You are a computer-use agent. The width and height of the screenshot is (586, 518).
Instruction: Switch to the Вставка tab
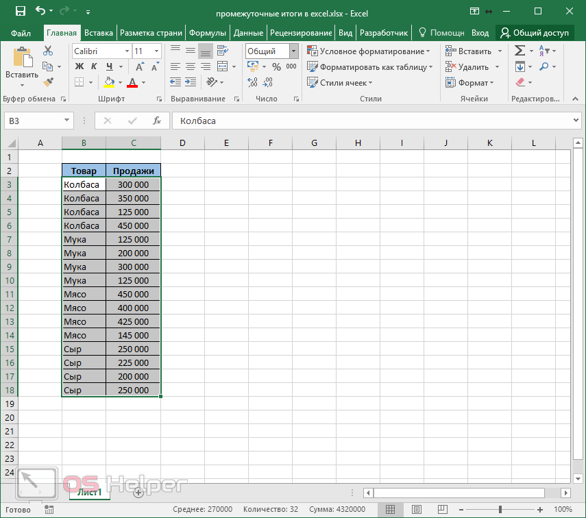[x=99, y=33]
